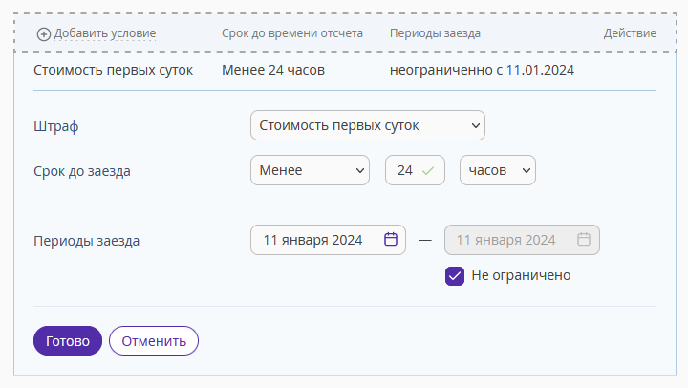Click green checkmark in the 24 field
Viewport: 688px width, 388px height.
428,170
